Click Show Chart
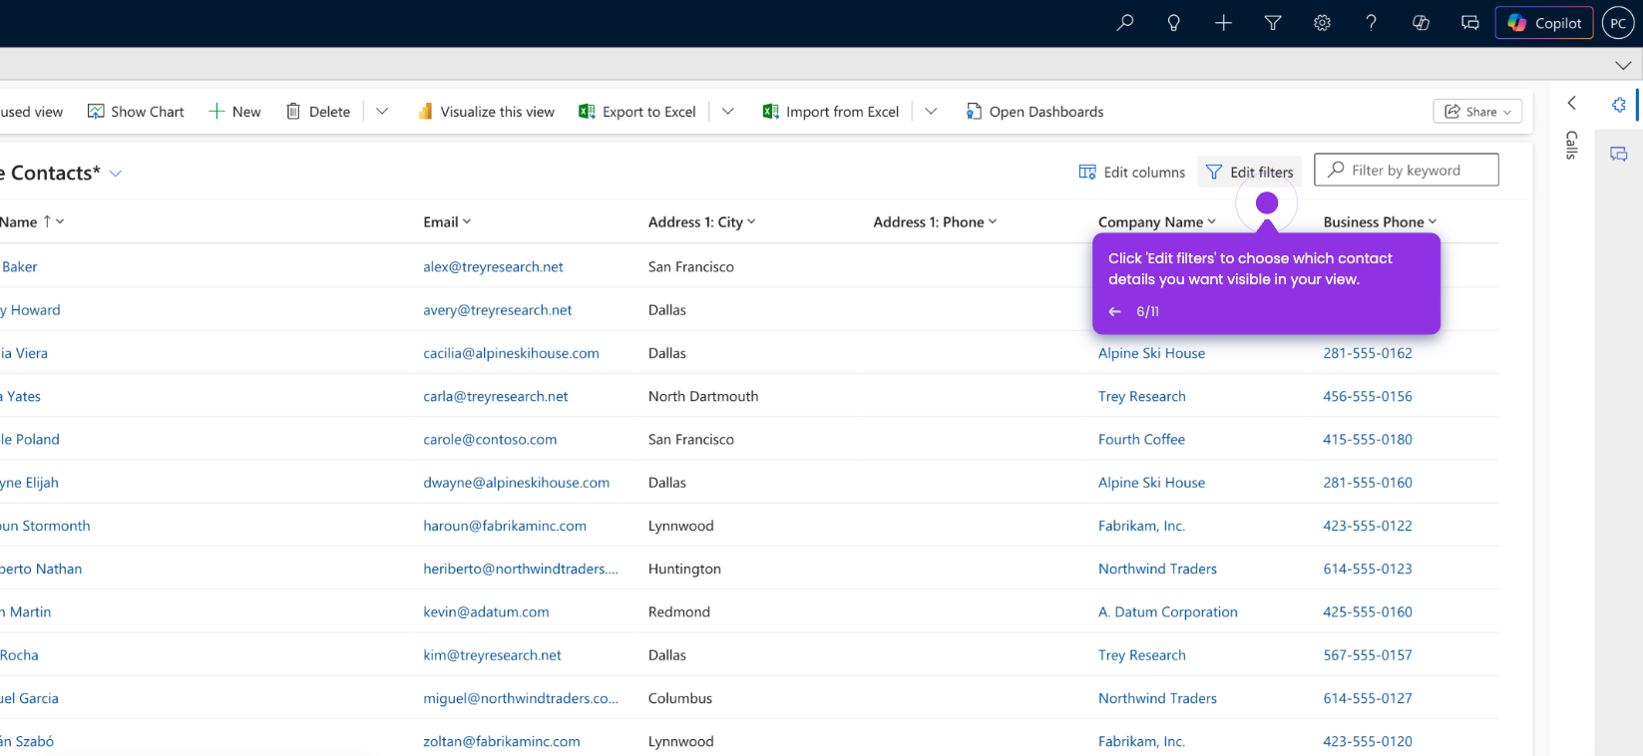Viewport: 1643px width, 756px height. 136,112
